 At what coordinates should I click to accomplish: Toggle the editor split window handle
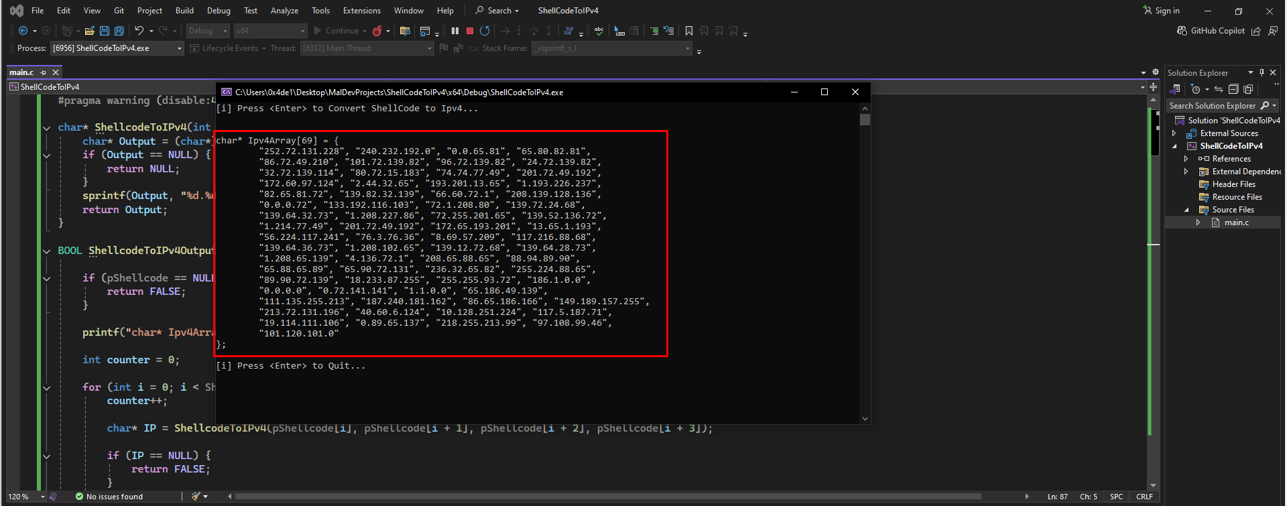pyautogui.click(x=1153, y=87)
